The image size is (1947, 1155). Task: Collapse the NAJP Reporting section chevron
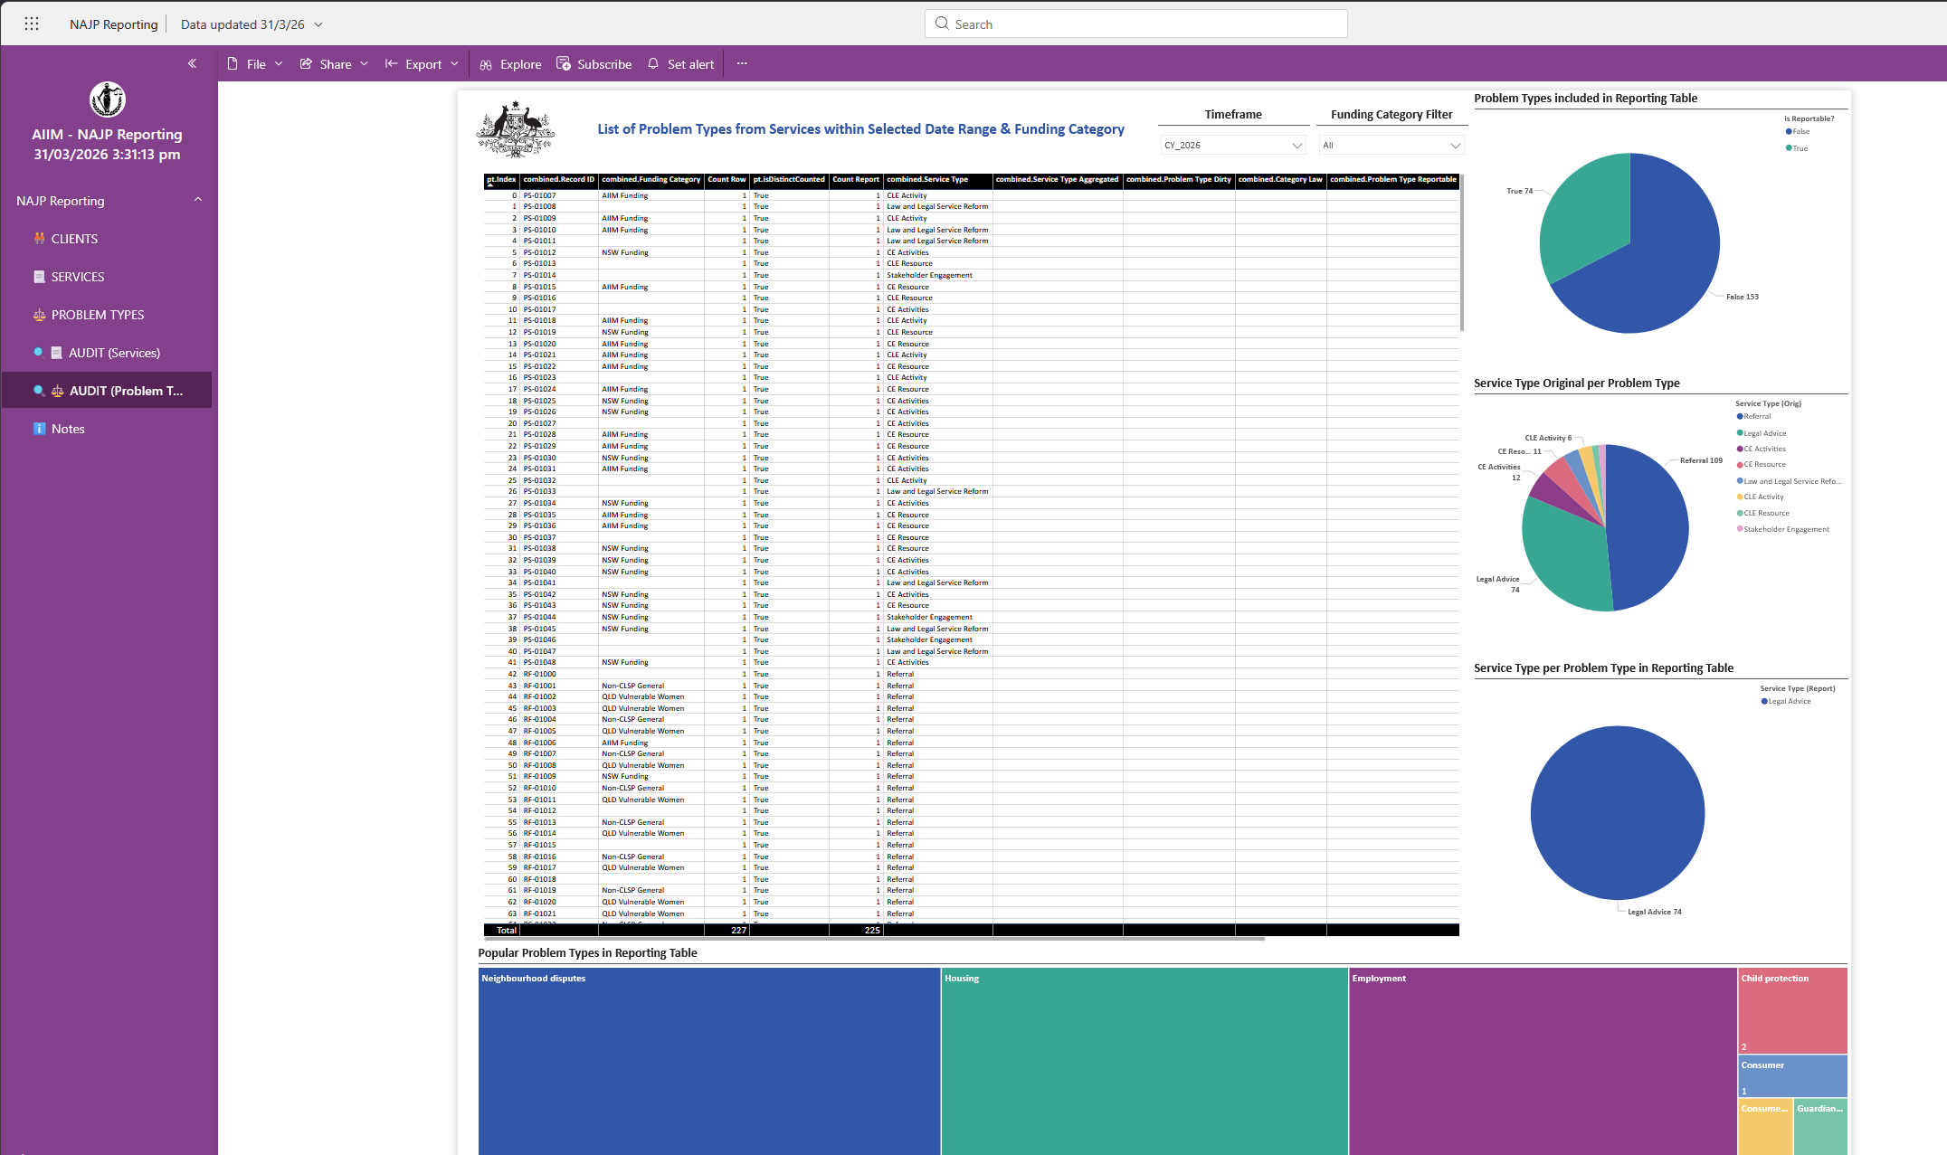(x=198, y=200)
